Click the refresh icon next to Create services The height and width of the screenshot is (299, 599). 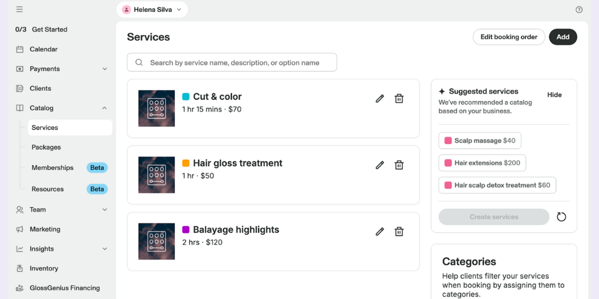click(562, 217)
